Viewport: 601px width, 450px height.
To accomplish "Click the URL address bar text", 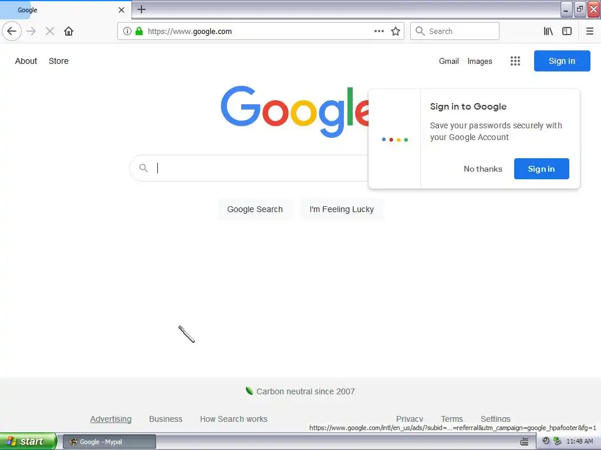I will (x=190, y=32).
